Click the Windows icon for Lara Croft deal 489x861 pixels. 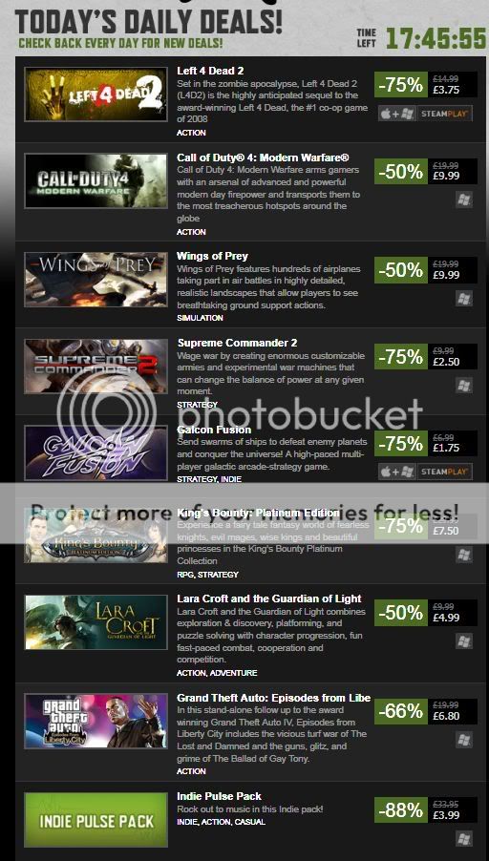[x=465, y=640]
